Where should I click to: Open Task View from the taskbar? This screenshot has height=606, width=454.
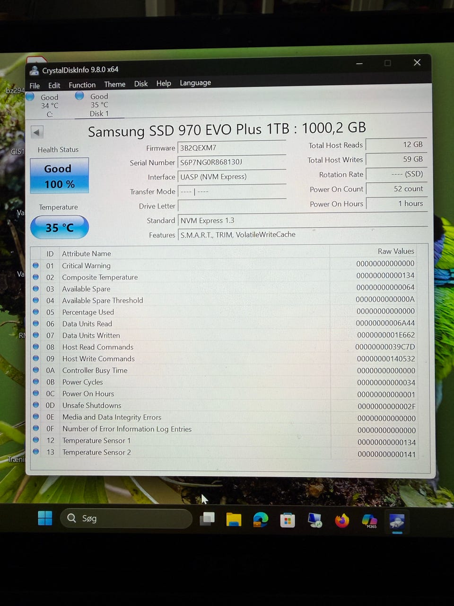207,519
